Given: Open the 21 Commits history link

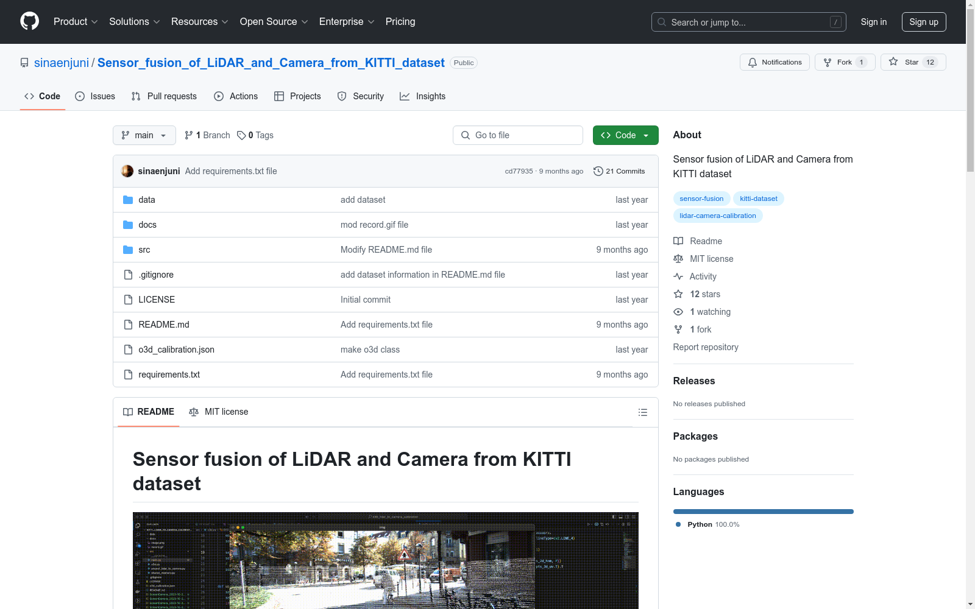Looking at the screenshot, I should pos(619,171).
